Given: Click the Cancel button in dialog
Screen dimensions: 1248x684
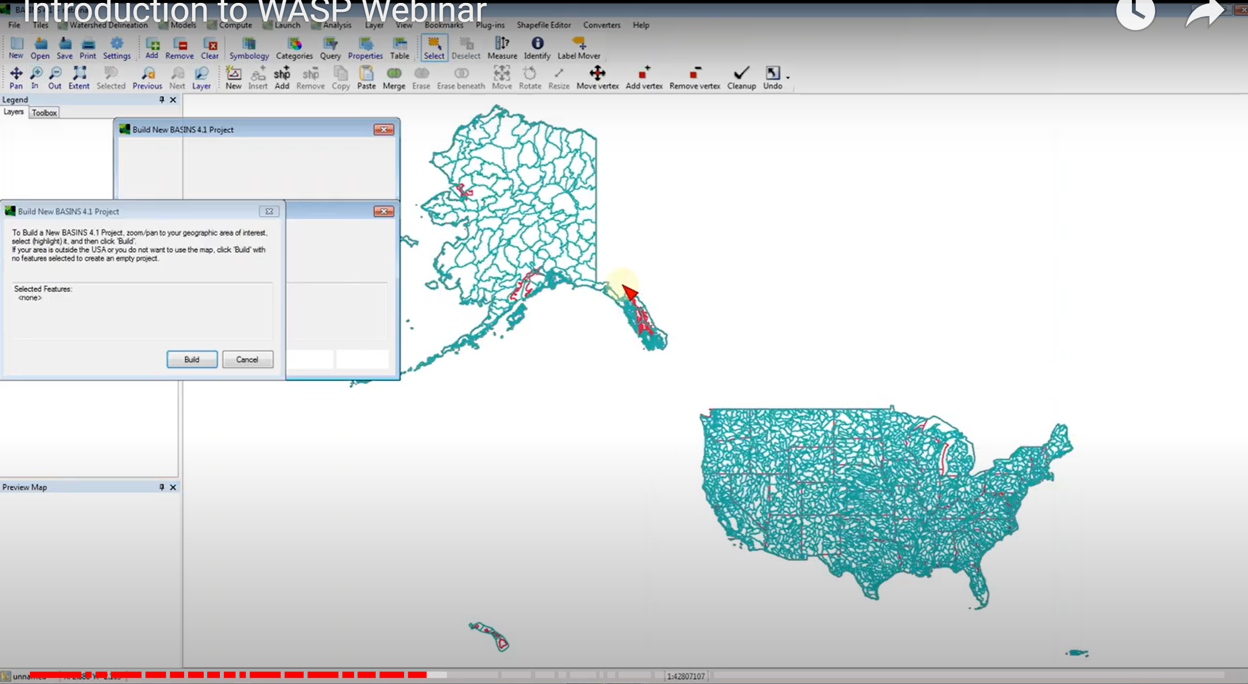Looking at the screenshot, I should 247,359.
